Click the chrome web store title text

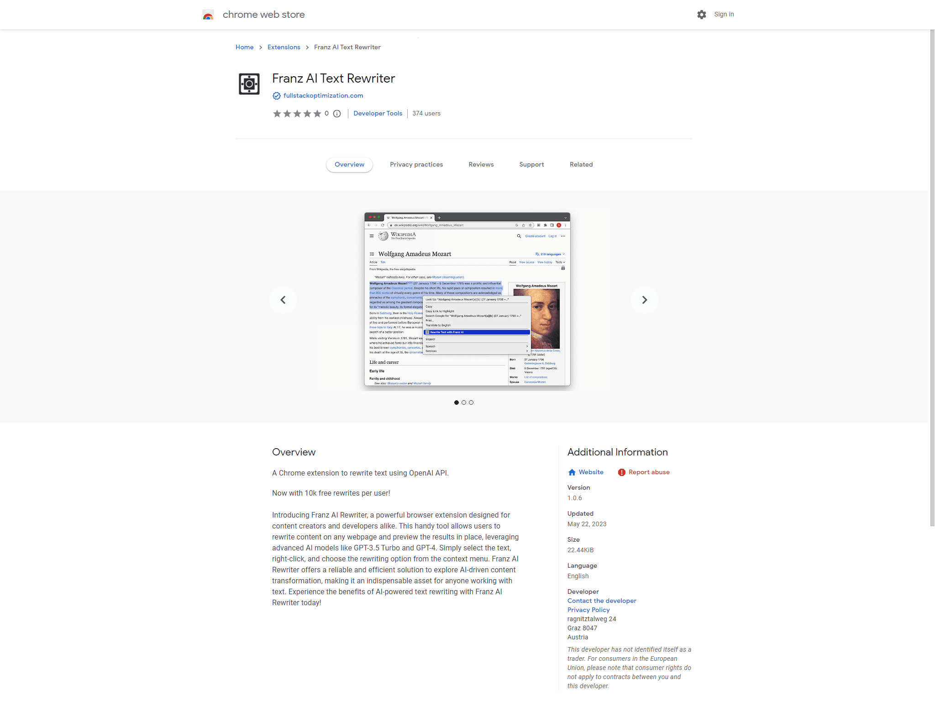coord(263,15)
